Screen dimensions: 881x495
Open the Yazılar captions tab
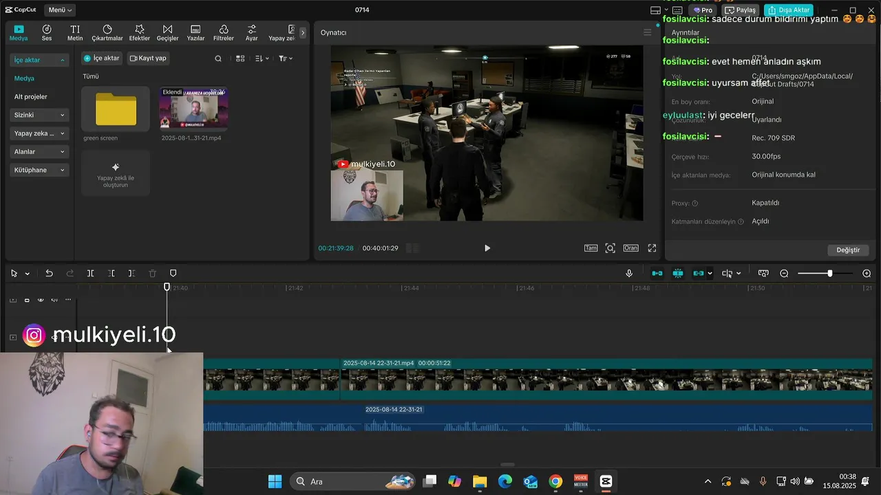[x=195, y=33]
